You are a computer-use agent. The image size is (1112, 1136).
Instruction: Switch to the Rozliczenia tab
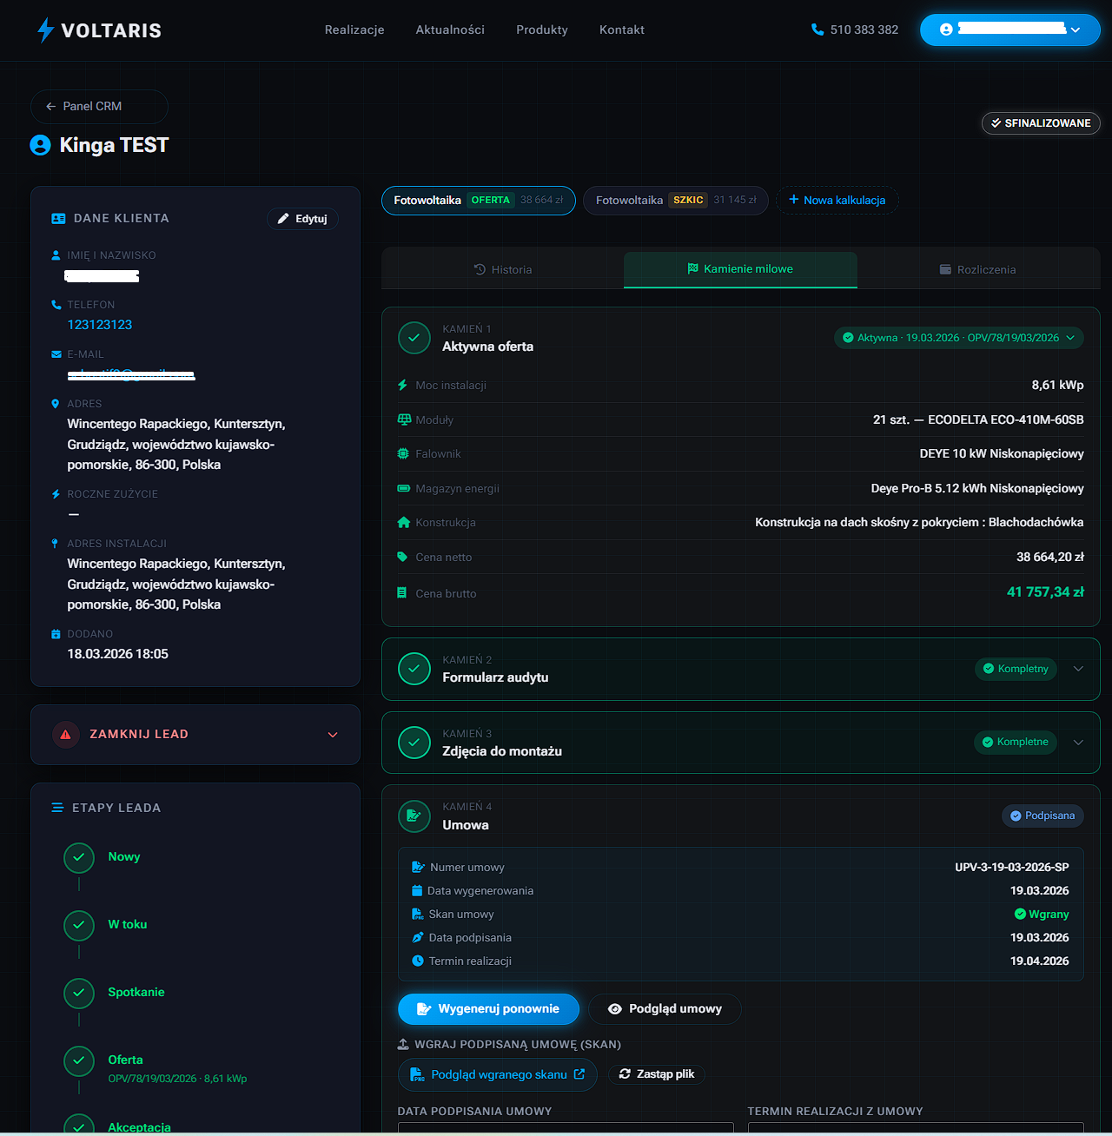pos(978,269)
